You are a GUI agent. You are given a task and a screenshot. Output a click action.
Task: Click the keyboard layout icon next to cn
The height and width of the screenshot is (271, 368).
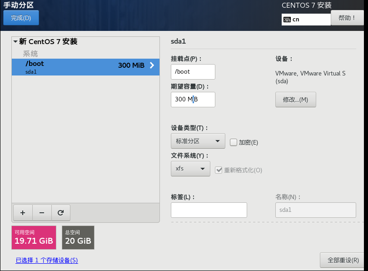click(287, 20)
